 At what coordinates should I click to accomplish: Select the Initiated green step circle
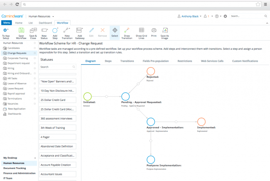click(88, 97)
